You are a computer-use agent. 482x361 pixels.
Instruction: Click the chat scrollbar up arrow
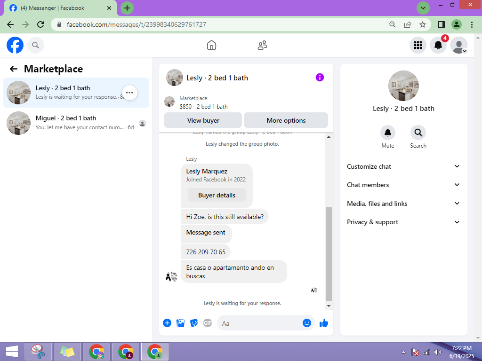[x=329, y=137]
